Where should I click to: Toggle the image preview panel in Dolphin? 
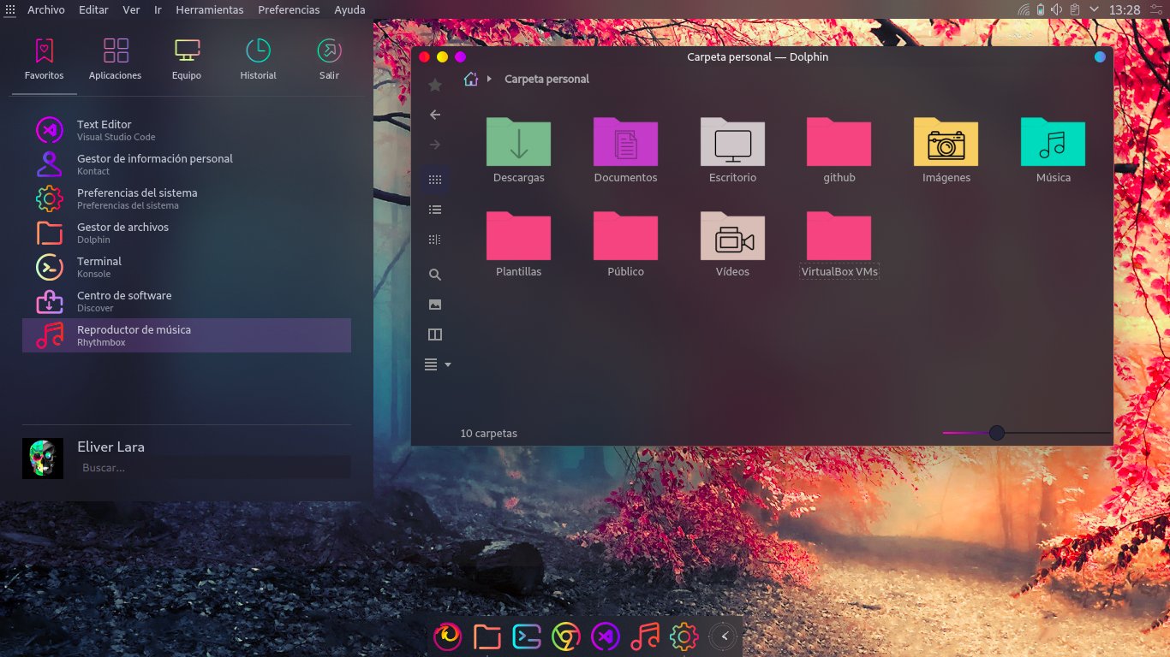pyautogui.click(x=435, y=304)
